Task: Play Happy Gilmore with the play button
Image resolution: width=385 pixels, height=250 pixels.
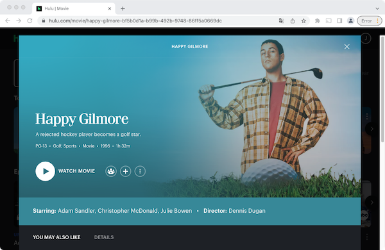Action: (x=45, y=171)
